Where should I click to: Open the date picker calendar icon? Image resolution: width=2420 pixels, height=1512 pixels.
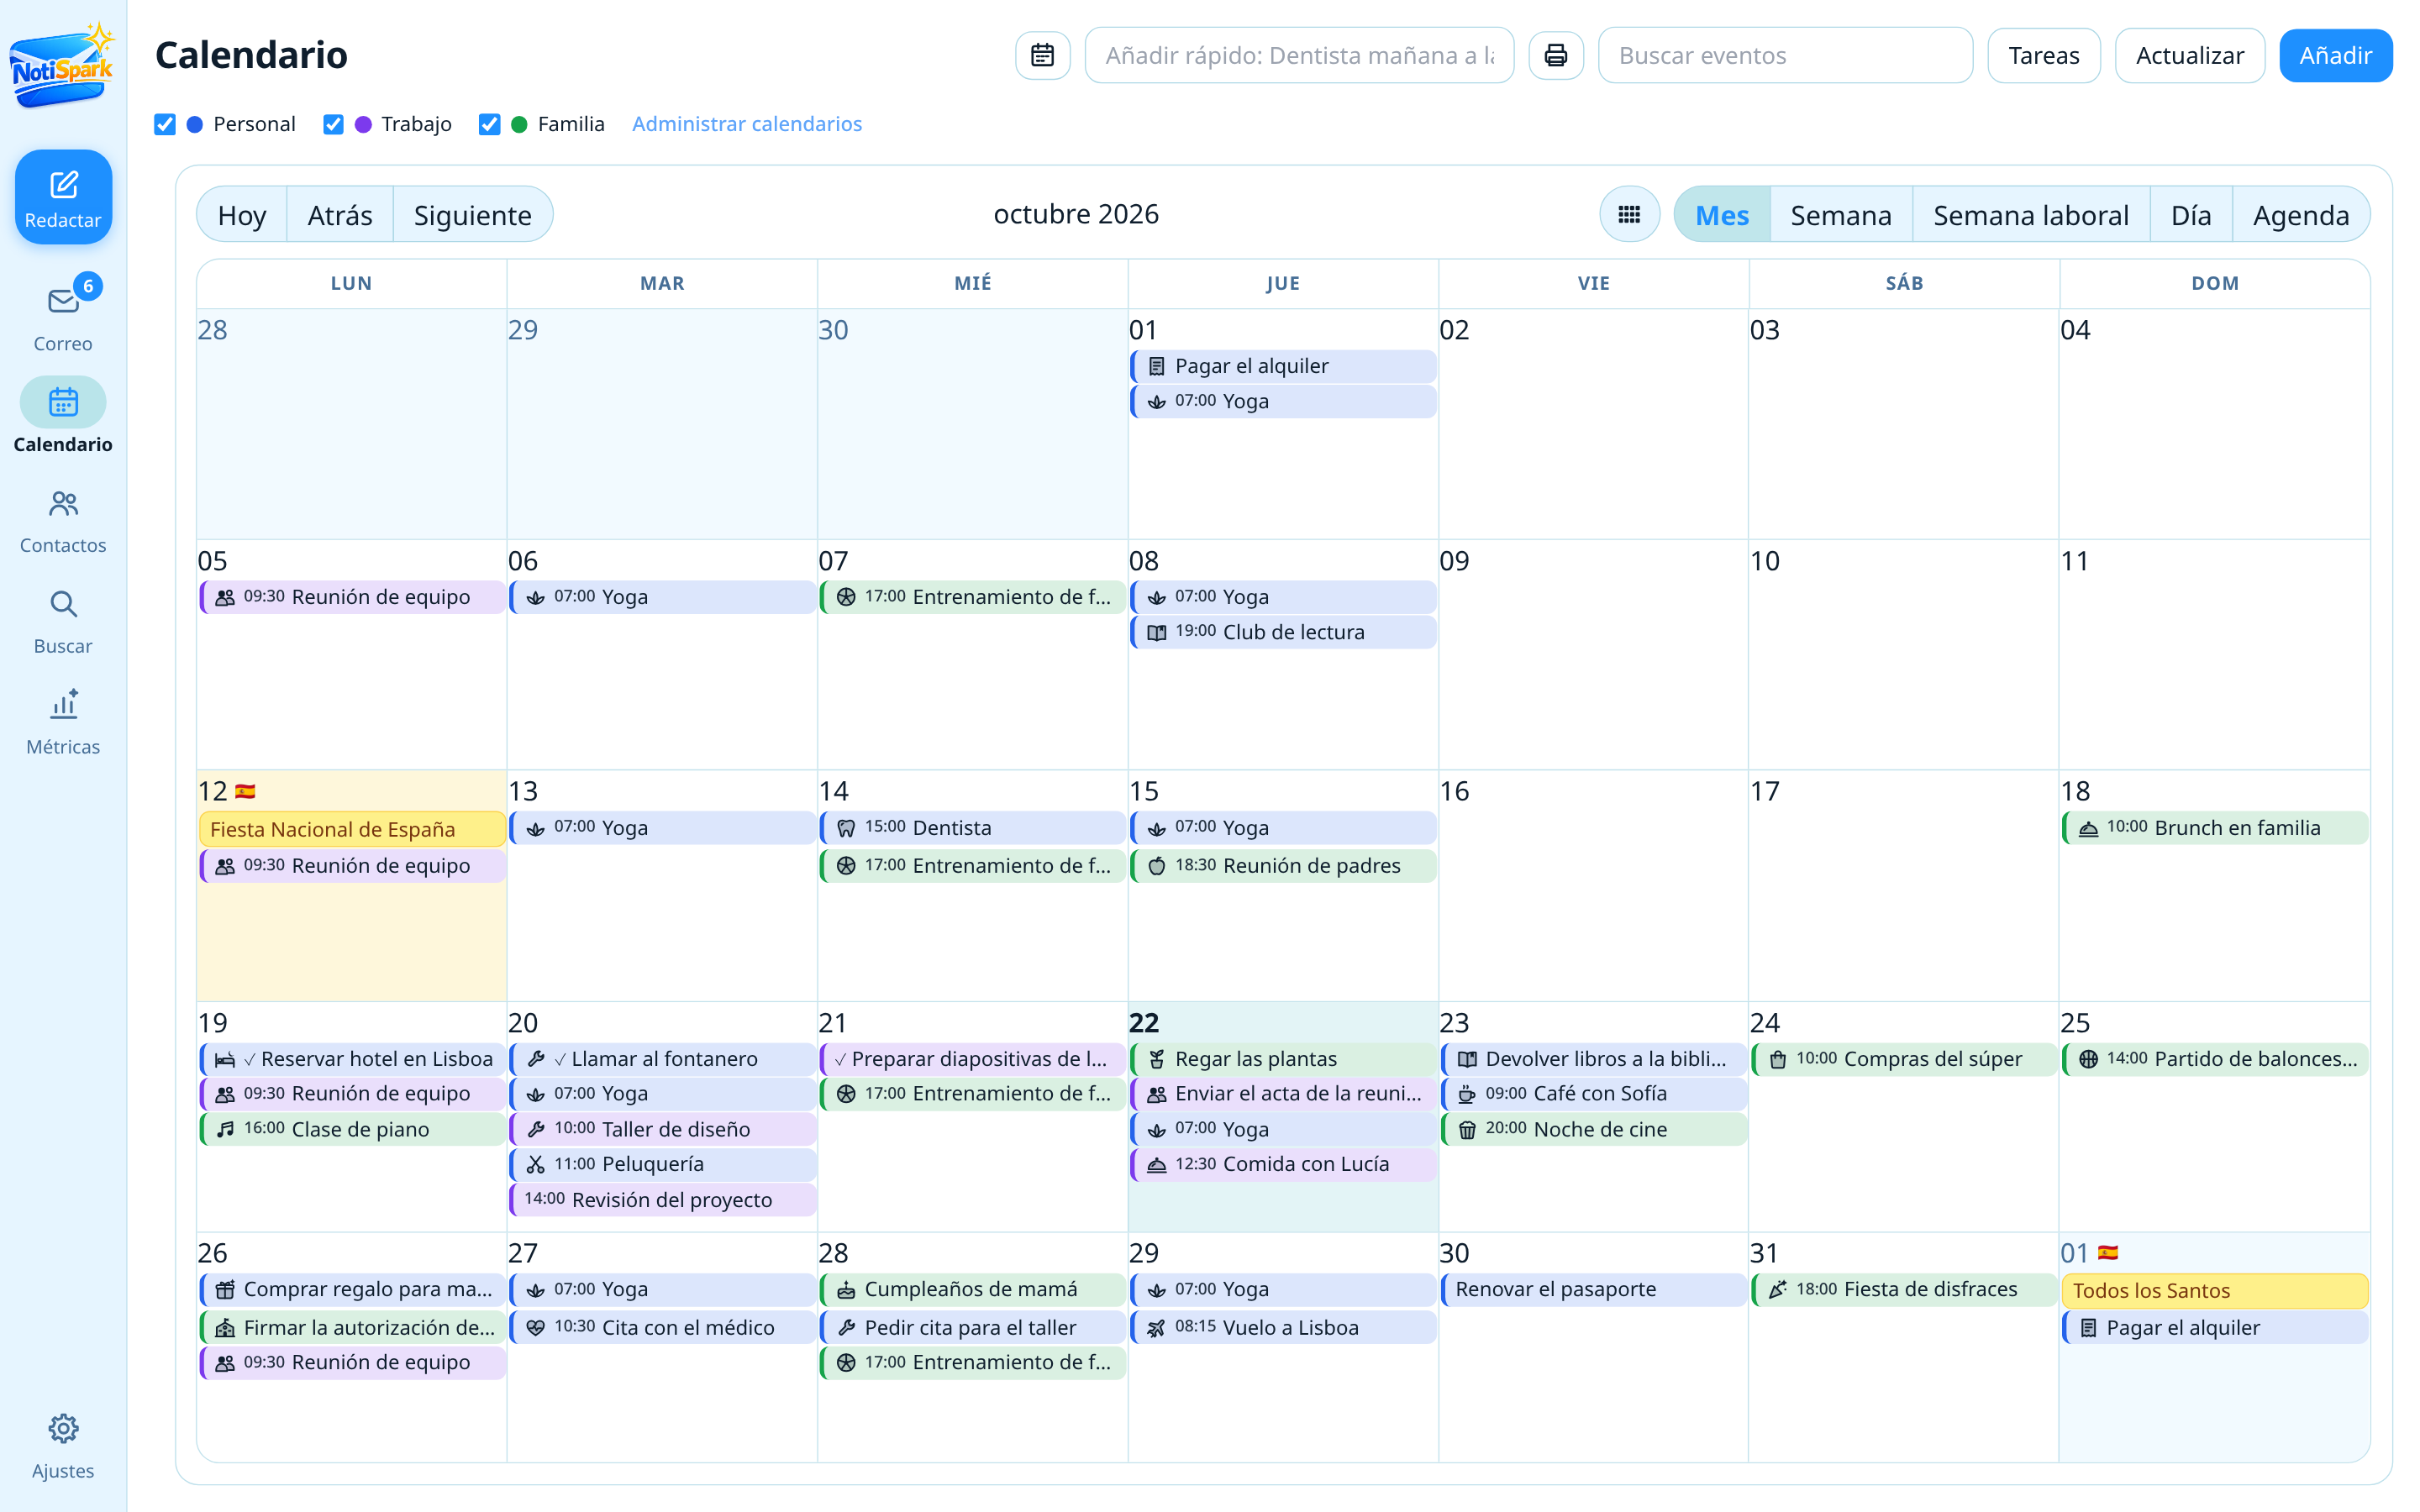1042,55
